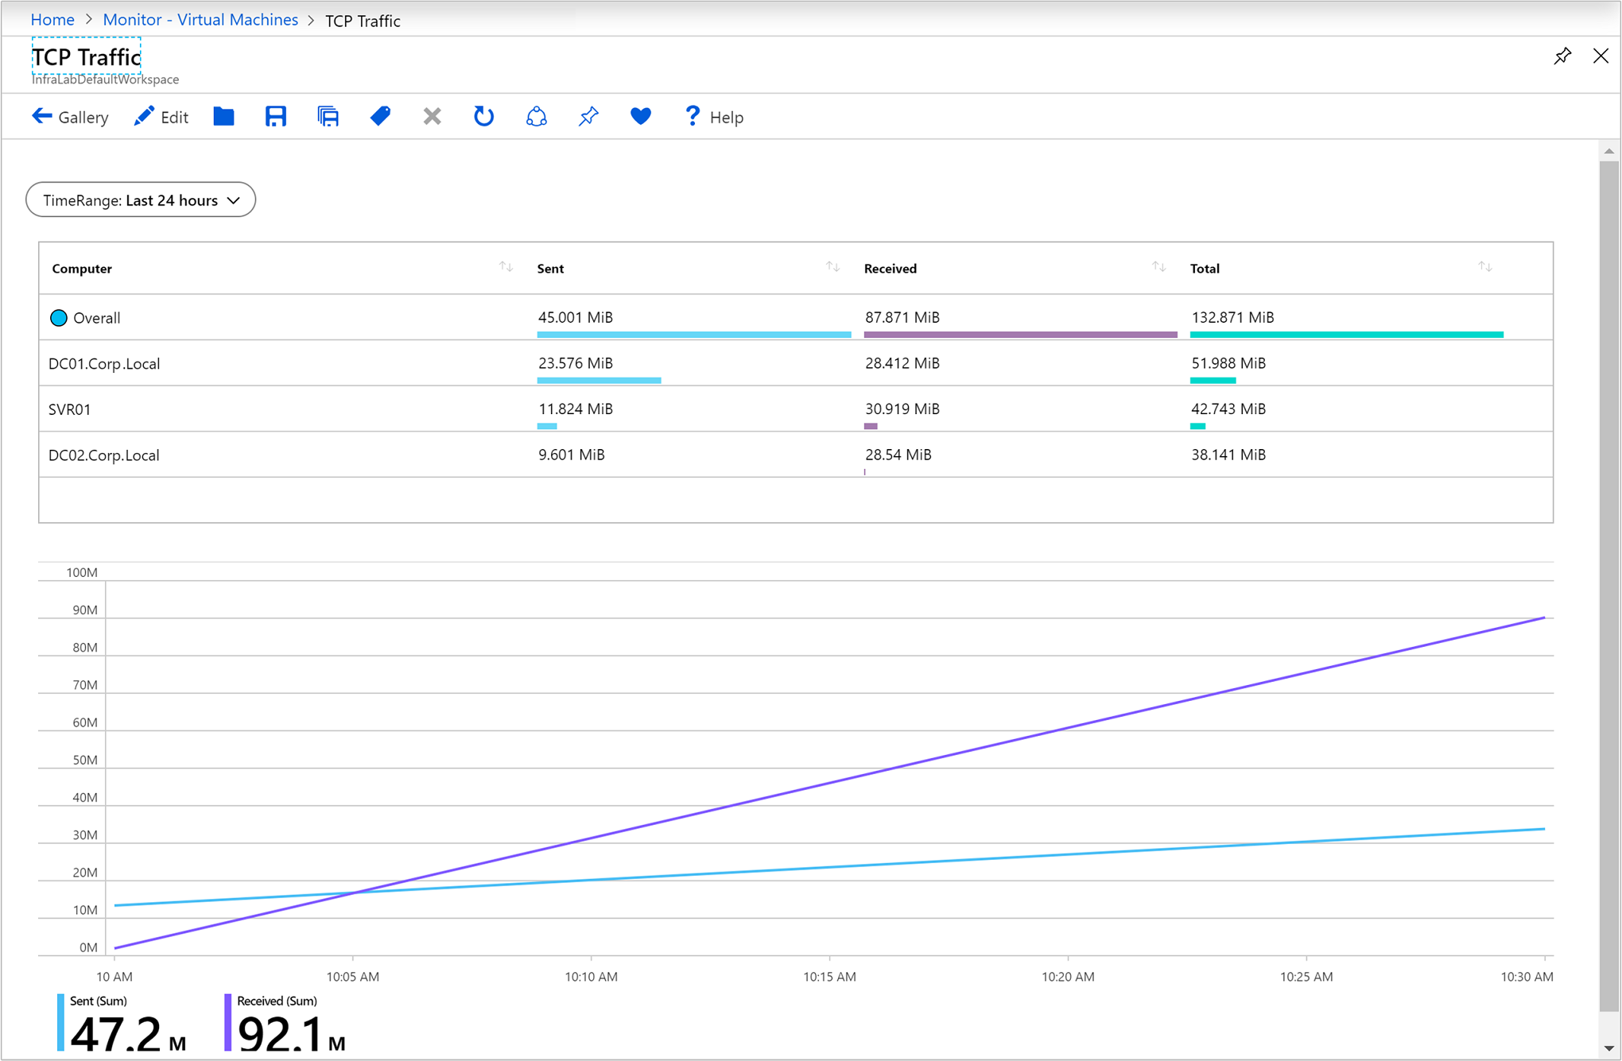This screenshot has height=1061, width=1622.
Task: Share the workbook via the share icon
Action: (x=537, y=116)
